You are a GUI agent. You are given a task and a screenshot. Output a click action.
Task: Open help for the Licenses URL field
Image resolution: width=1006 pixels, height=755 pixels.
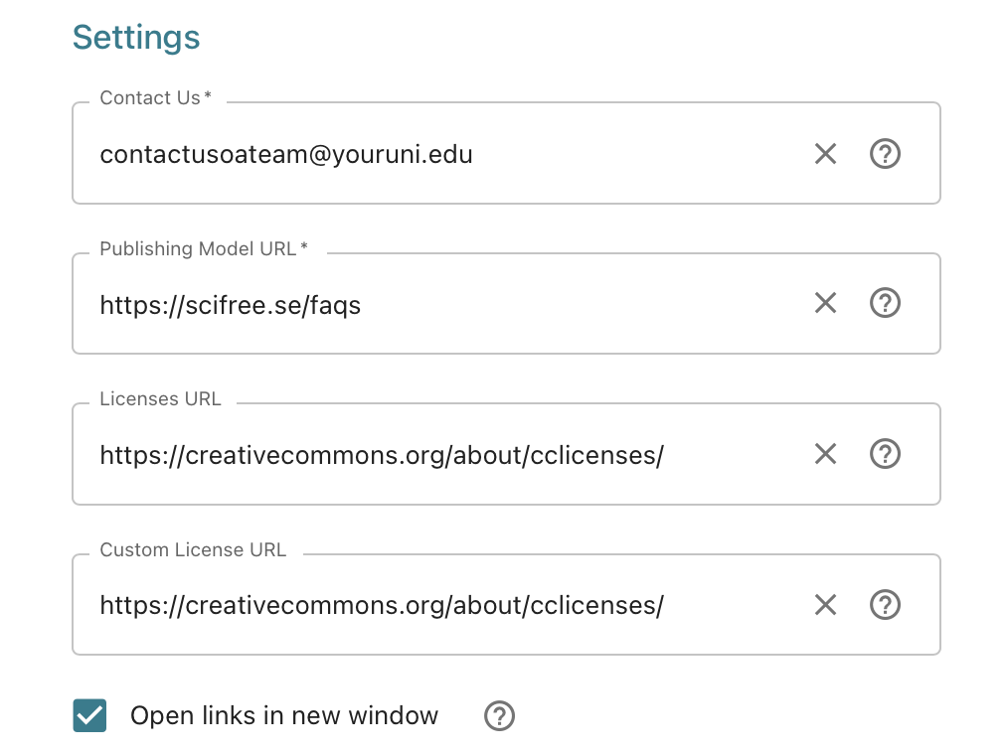click(x=885, y=454)
